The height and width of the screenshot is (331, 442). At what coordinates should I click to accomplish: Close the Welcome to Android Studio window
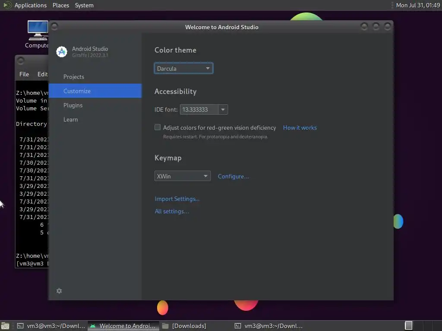[x=387, y=26]
